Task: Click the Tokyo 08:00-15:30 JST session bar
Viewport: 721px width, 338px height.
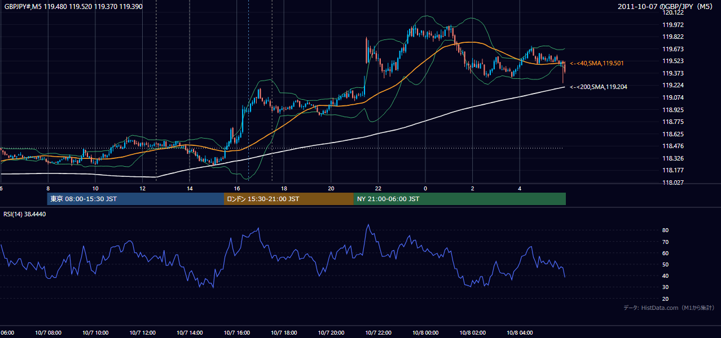Action: (135, 199)
